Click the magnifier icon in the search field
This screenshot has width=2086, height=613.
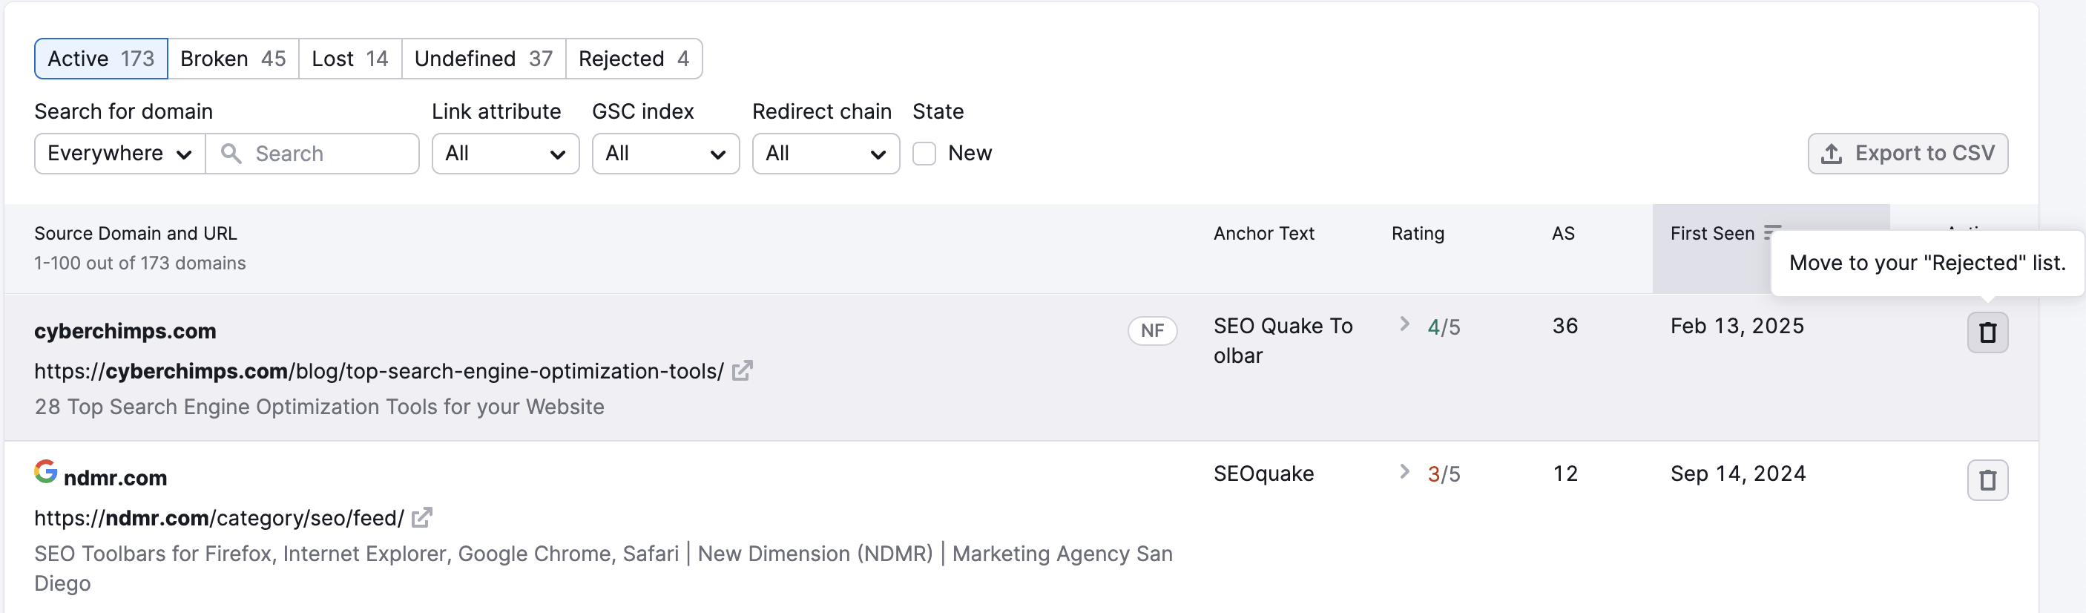point(231,153)
